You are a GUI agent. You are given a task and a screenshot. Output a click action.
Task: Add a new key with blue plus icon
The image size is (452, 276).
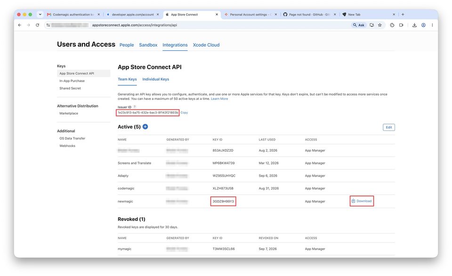tap(145, 127)
